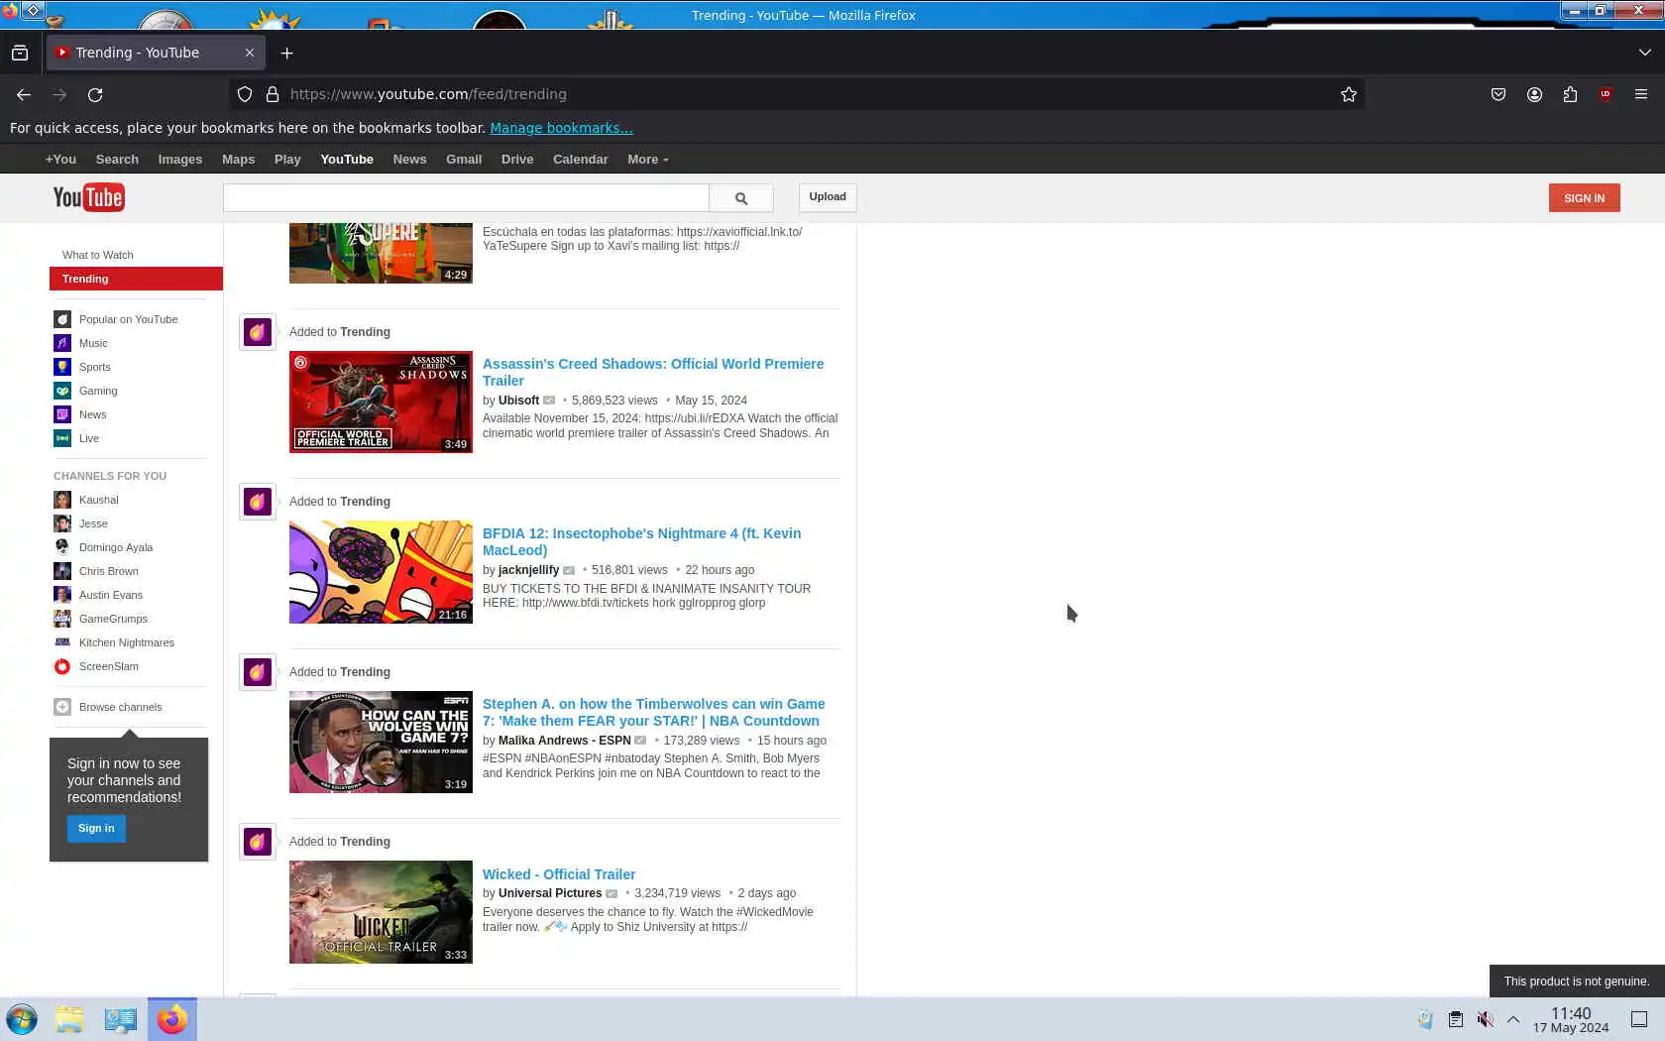
Task: Play the Wolves Game 7 ESPN thumbnail
Action: click(381, 743)
